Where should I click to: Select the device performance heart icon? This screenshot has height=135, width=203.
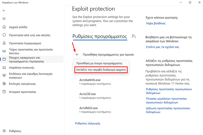coord(4,76)
